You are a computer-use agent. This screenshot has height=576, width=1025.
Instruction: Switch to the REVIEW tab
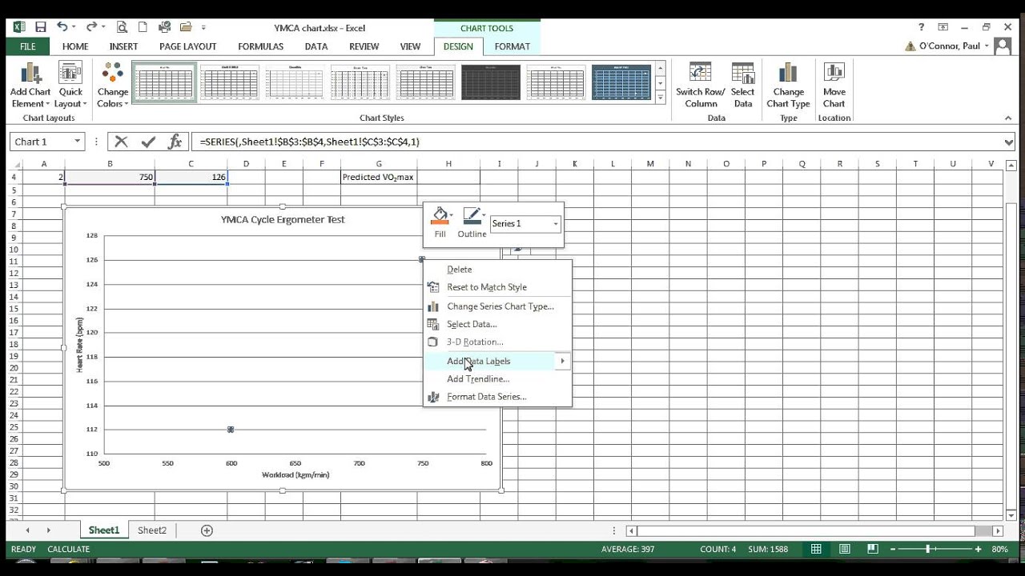tap(364, 46)
